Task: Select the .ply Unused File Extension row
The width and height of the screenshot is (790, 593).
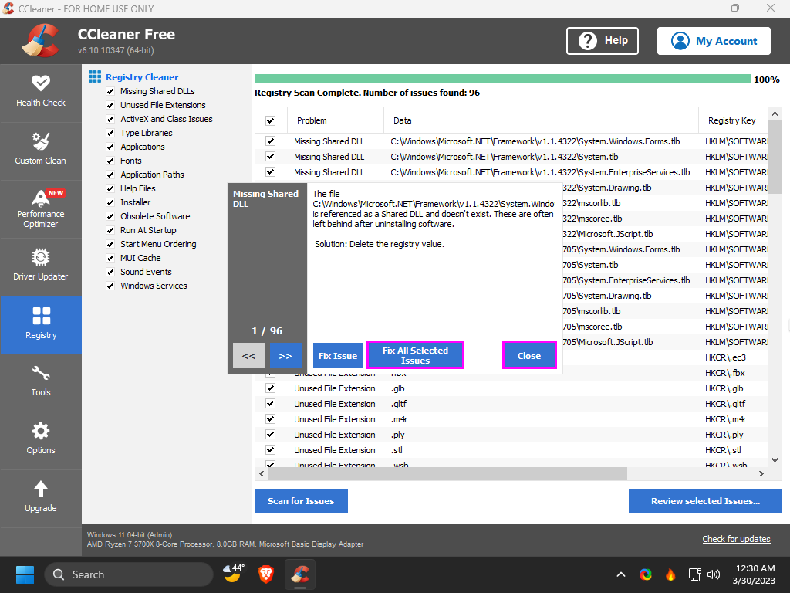Action: (x=512, y=434)
